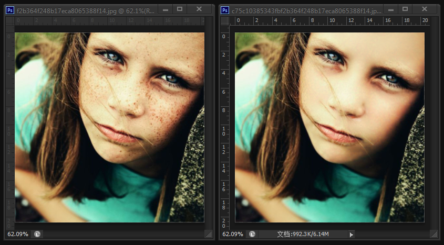Click the status bar preview icon in the left window
The height and width of the screenshot is (245, 444).
(38, 234)
